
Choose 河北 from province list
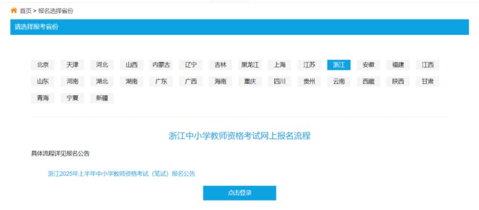click(x=102, y=65)
